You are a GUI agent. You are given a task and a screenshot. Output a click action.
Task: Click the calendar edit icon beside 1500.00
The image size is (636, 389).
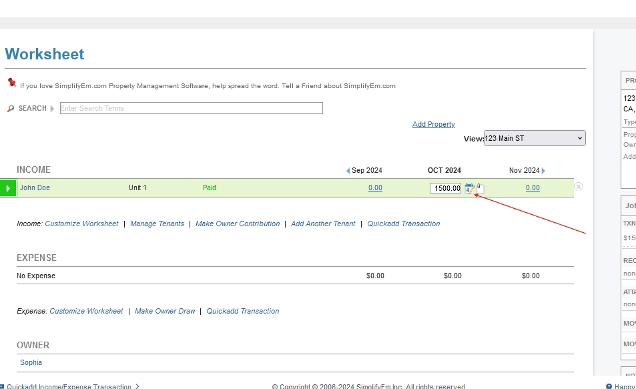tap(469, 189)
